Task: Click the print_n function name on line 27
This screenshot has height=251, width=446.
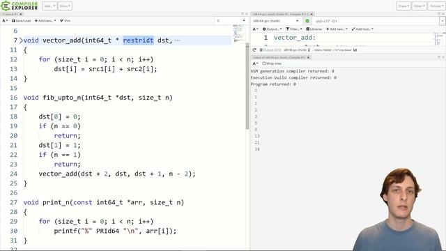Action: [56, 202]
